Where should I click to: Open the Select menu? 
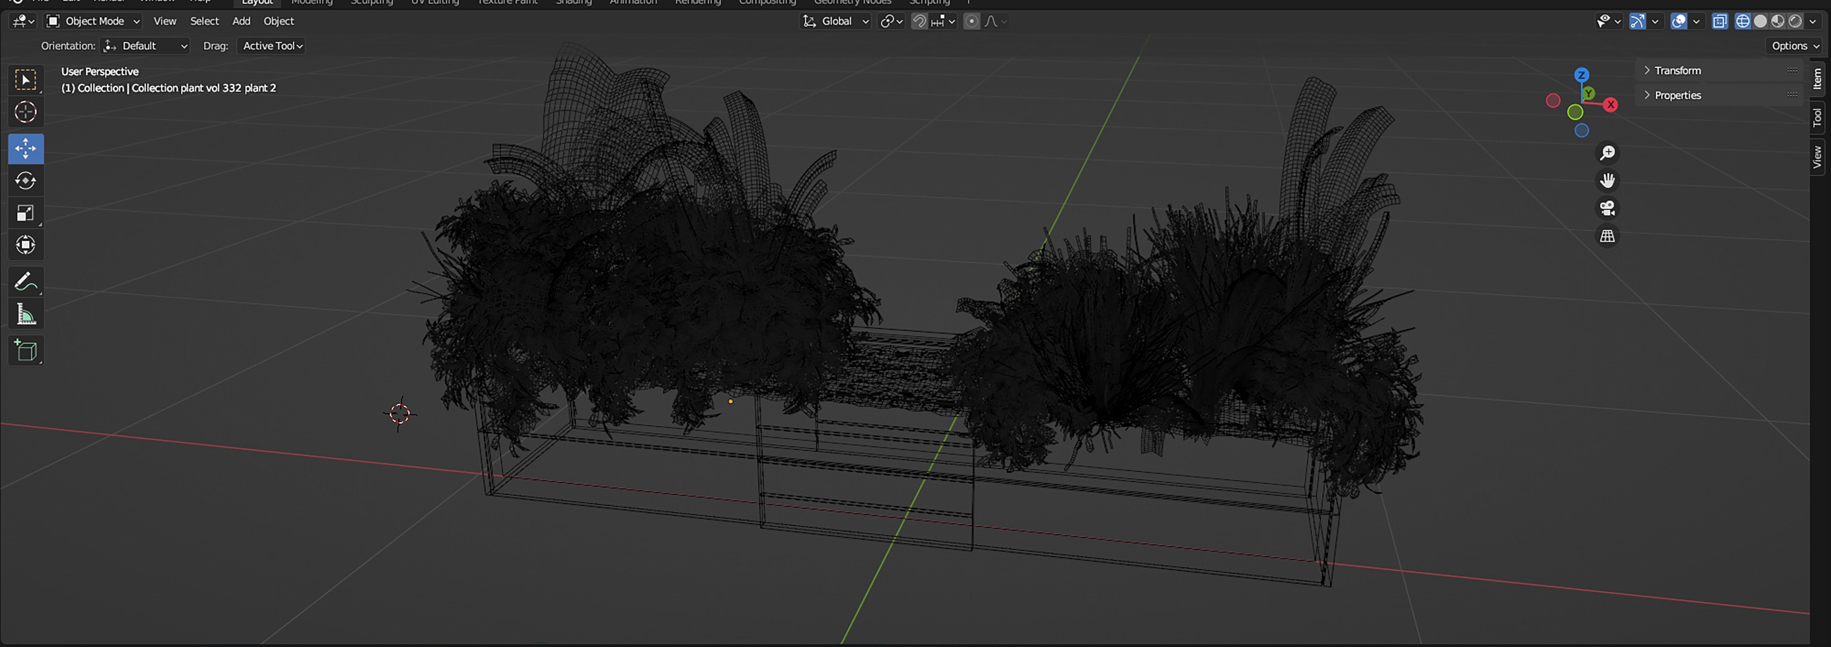click(204, 21)
